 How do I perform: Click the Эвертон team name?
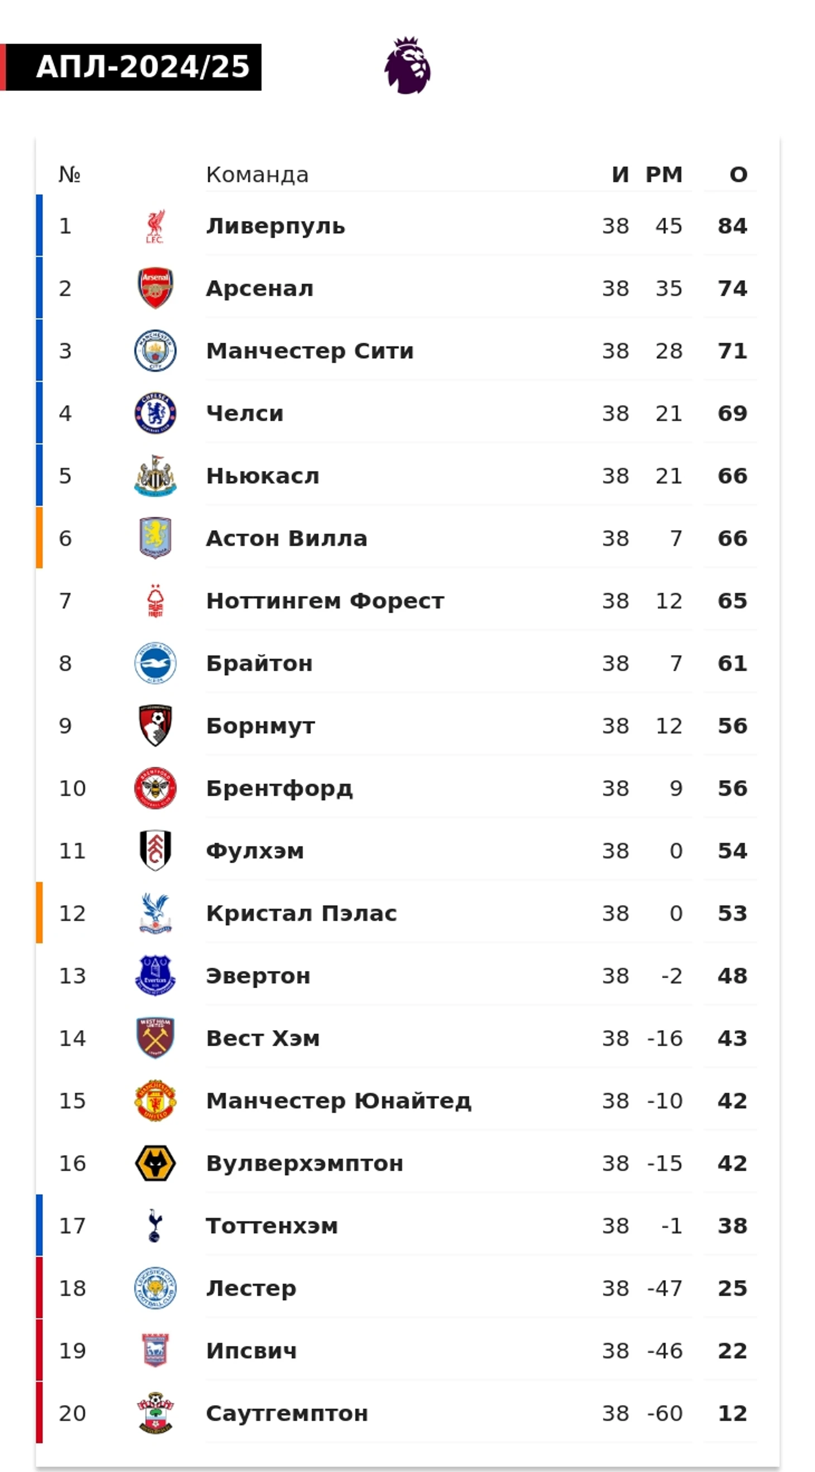pos(258,976)
